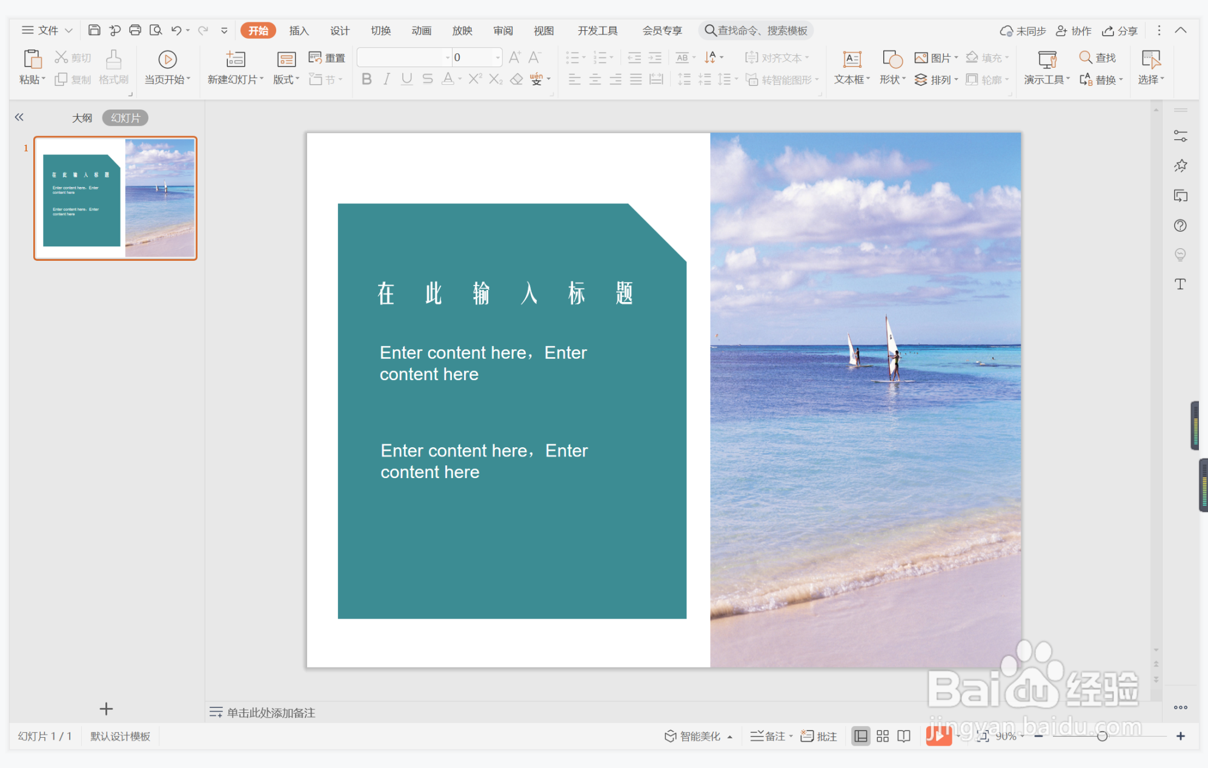This screenshot has height=768, width=1208.
Task: Open the 审阅 review tab
Action: pos(503,31)
